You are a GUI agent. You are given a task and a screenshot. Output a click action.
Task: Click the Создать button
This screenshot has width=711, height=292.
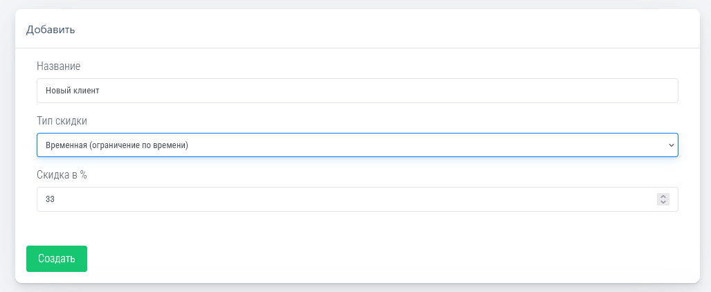pyautogui.click(x=57, y=259)
